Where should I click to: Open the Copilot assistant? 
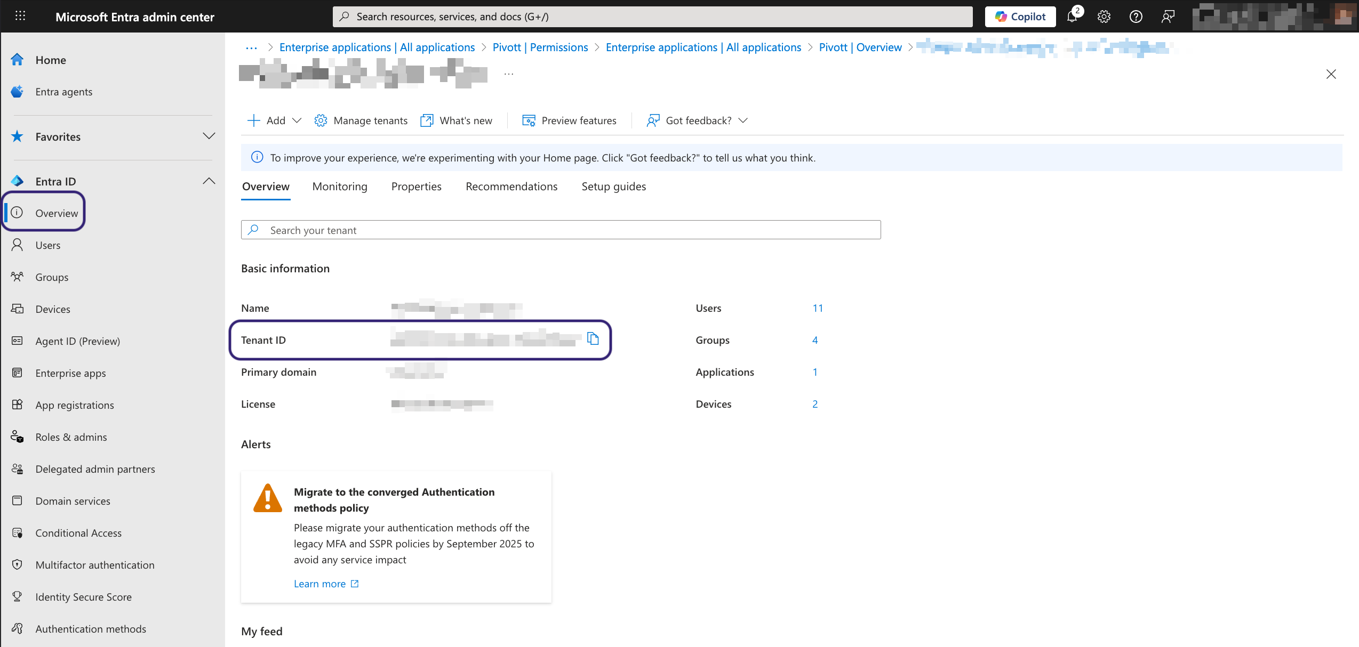pos(1020,17)
